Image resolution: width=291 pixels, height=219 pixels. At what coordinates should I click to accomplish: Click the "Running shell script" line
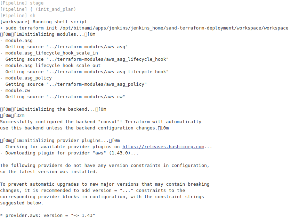tap(43, 22)
